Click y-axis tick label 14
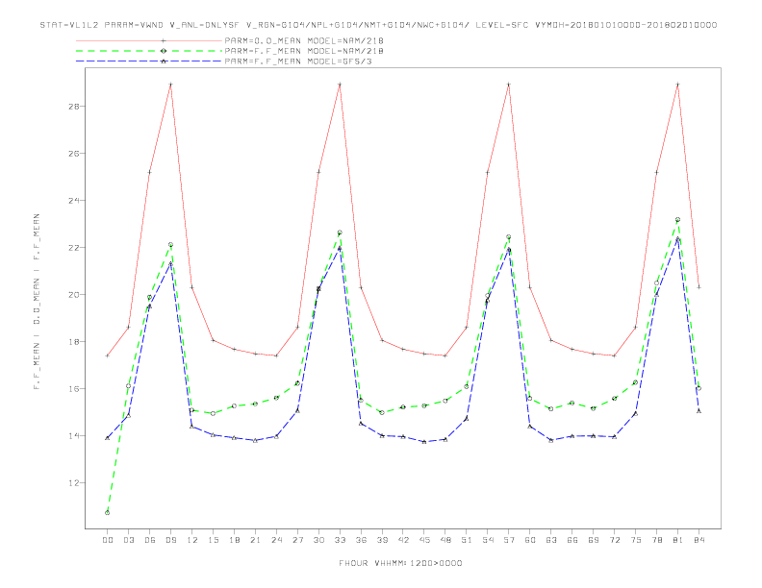Viewport: 762px width, 588px height. (73, 435)
